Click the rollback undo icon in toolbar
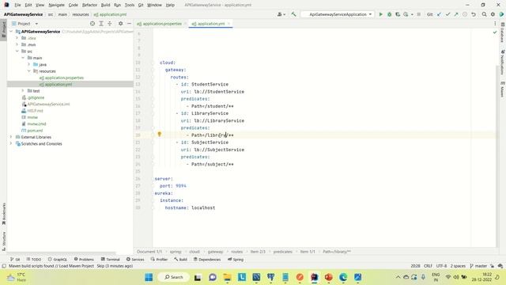 474,14
